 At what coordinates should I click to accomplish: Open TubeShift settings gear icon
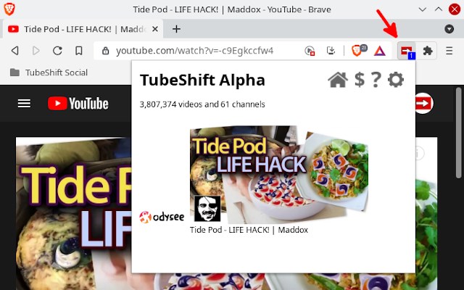[396, 80]
